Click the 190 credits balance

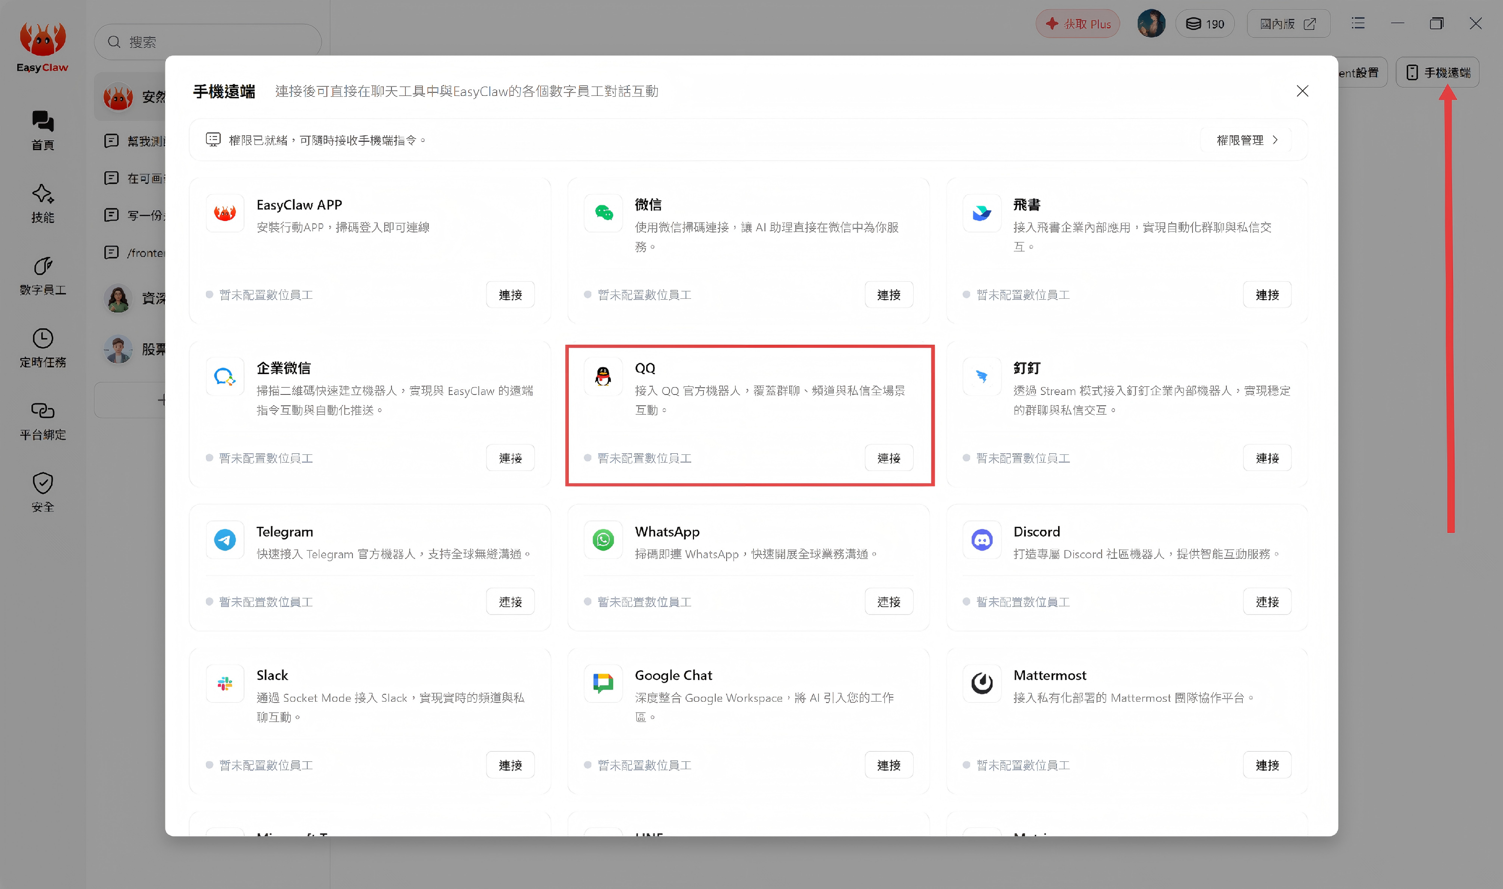(1205, 24)
